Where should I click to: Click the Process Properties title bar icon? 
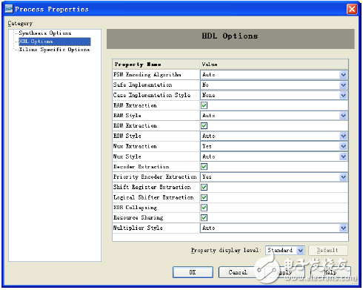coord(9,9)
